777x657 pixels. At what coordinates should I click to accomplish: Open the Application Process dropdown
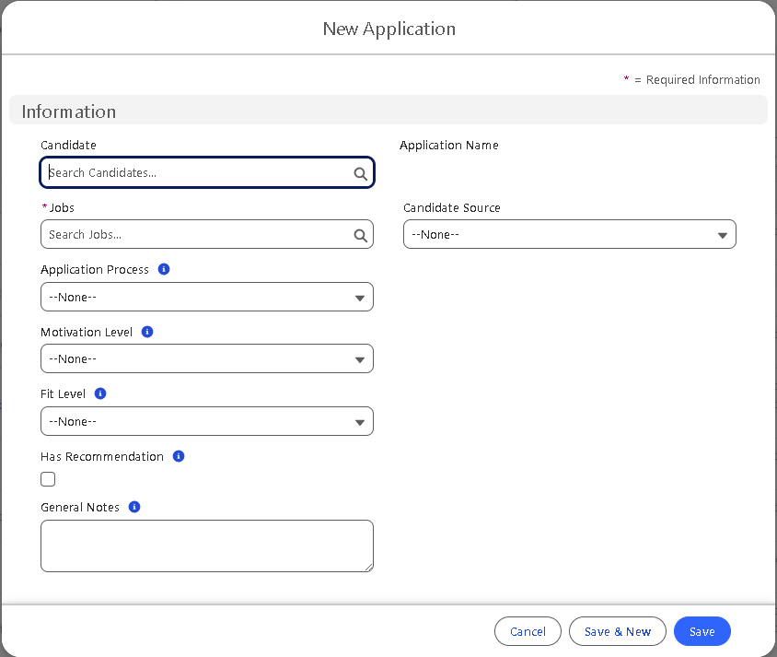pos(207,297)
